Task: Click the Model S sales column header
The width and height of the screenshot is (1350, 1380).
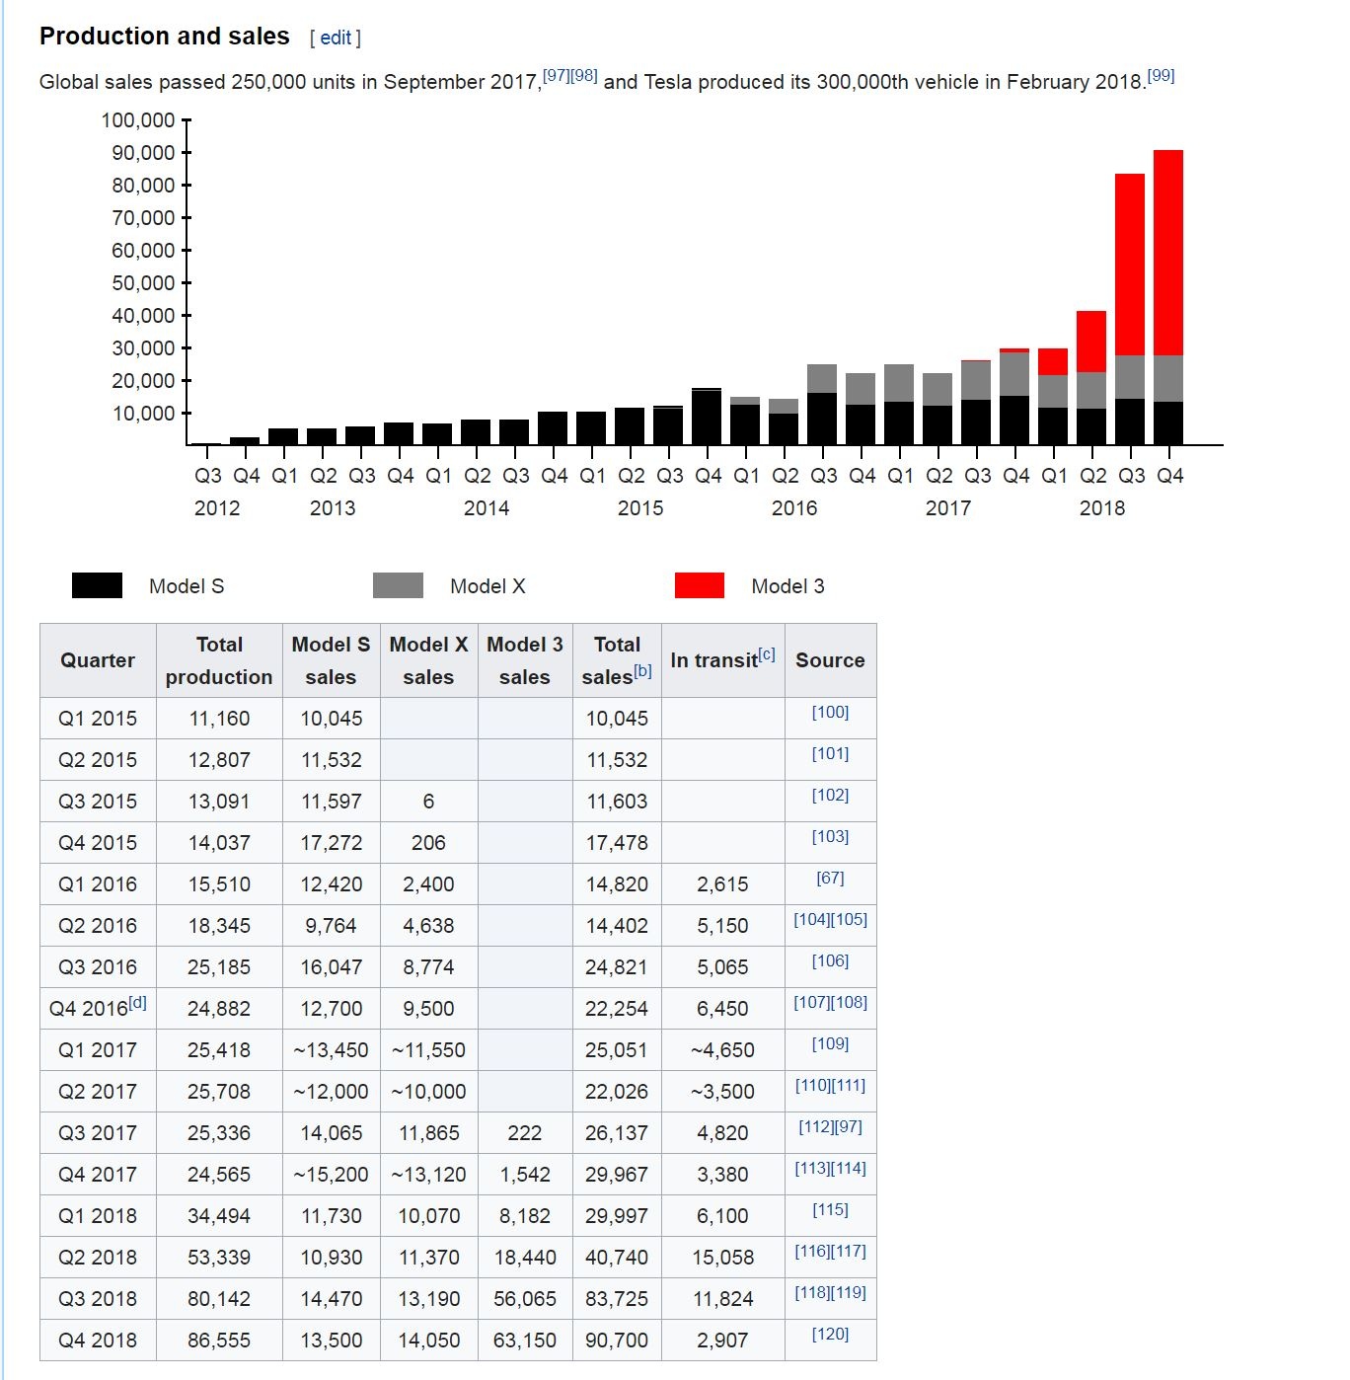Action: tap(331, 660)
